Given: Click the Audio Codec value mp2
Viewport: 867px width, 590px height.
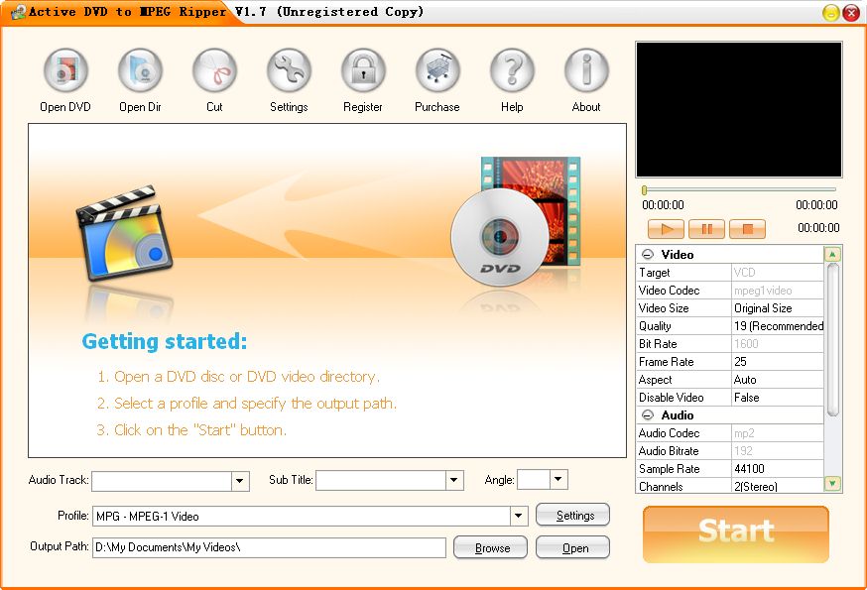Looking at the screenshot, I should (778, 433).
